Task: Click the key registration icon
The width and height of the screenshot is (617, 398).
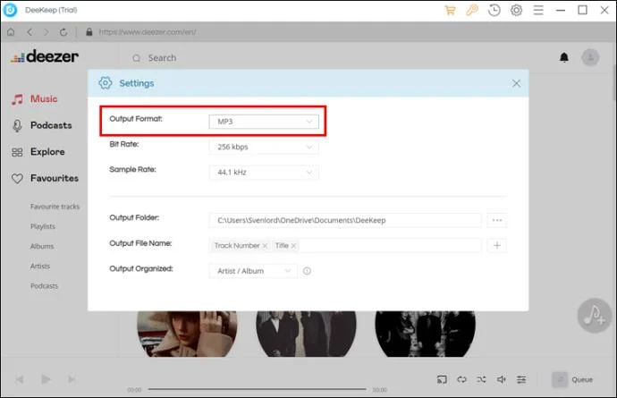Action: point(472,10)
